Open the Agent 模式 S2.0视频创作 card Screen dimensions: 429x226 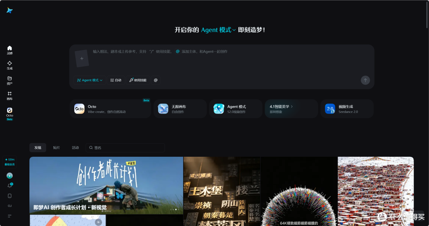pyautogui.click(x=236, y=109)
